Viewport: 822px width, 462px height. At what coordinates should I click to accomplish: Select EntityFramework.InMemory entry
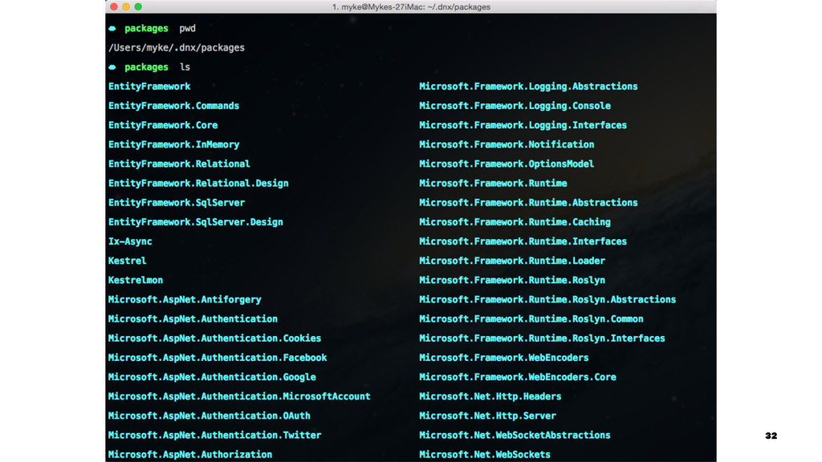click(x=173, y=144)
